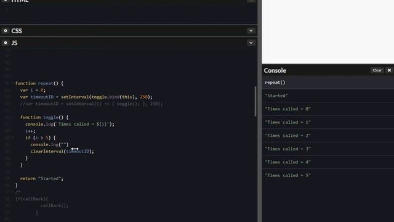This screenshot has width=394, height=222.
Task: Click the JS panel heading
Action: pos(14,43)
